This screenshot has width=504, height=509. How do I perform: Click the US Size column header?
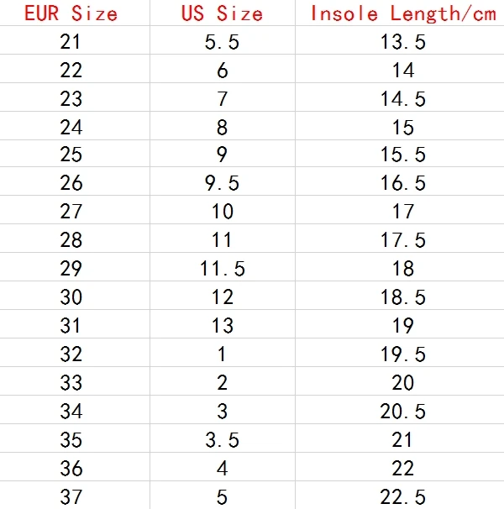[223, 13]
